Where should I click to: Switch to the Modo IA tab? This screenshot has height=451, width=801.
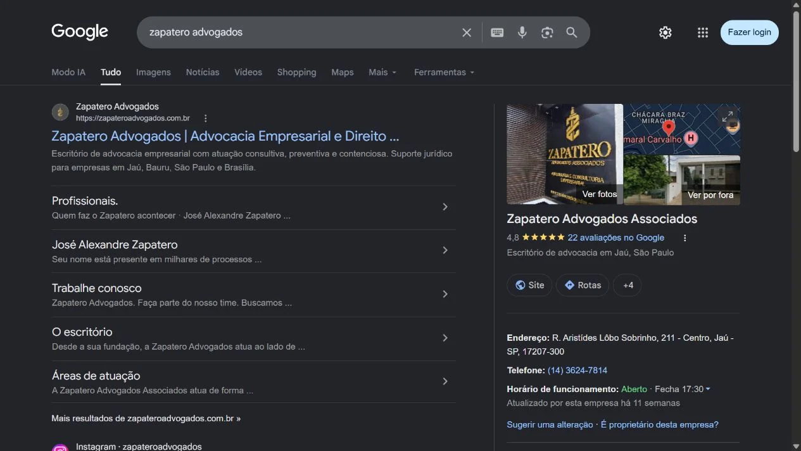(x=68, y=72)
